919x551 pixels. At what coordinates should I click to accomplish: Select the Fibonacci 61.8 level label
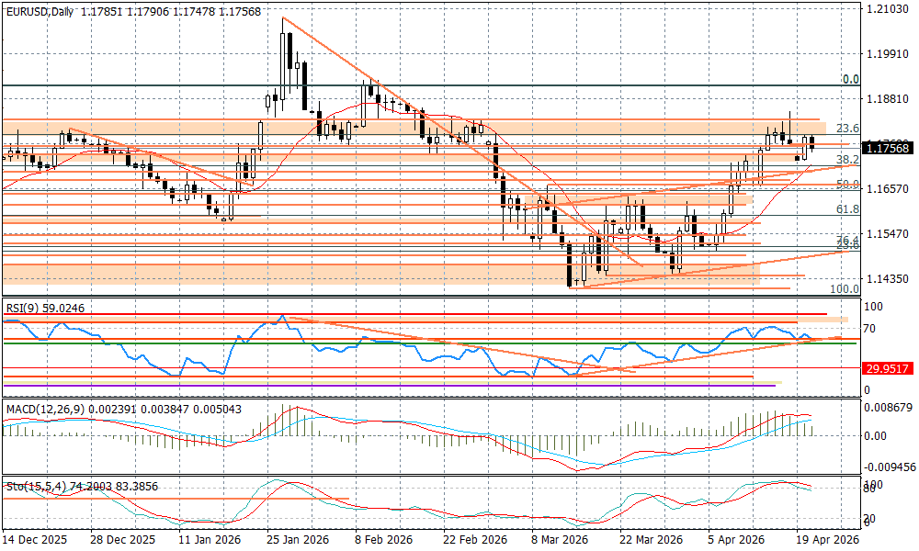[847, 209]
